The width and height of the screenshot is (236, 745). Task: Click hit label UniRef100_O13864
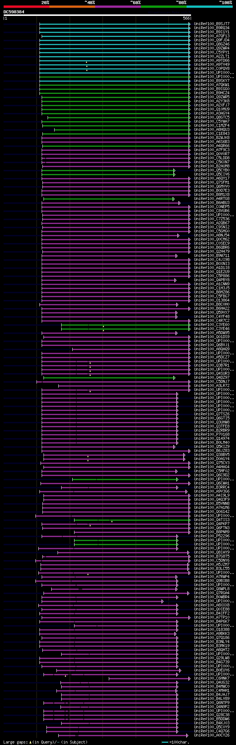[x=212, y=300]
